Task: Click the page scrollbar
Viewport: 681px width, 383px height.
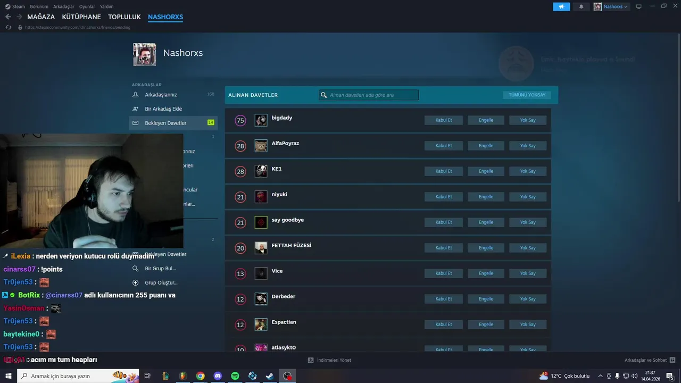Action: pyautogui.click(x=678, y=117)
